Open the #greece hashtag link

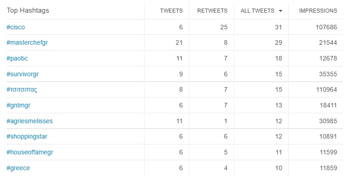19,168
